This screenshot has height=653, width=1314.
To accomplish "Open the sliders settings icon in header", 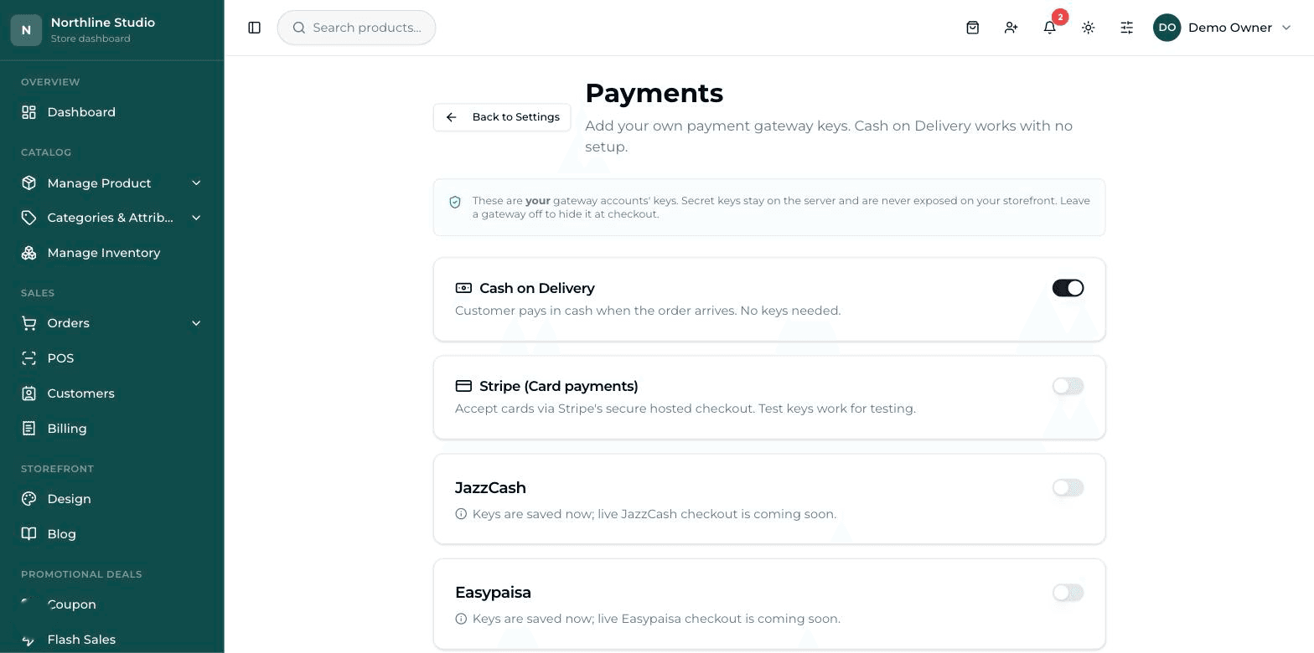I will click(x=1127, y=28).
